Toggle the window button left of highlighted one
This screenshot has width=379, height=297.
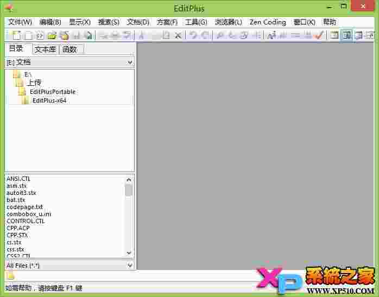click(x=334, y=35)
